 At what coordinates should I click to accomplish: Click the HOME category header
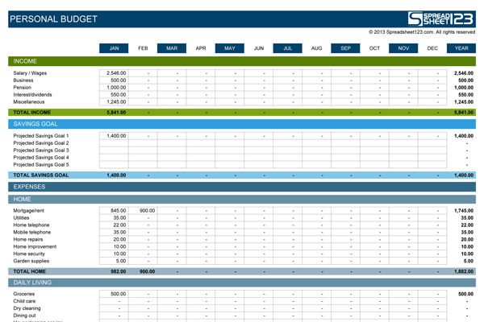[x=242, y=199]
